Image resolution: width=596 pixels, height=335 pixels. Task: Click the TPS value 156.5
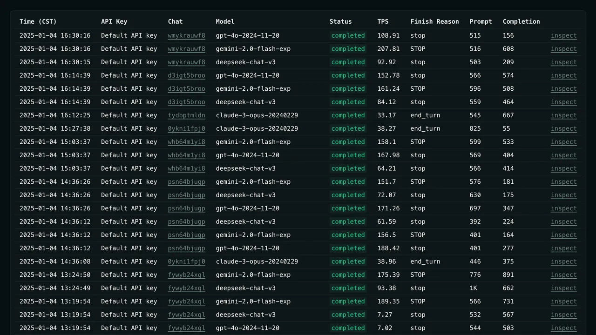(x=386, y=235)
